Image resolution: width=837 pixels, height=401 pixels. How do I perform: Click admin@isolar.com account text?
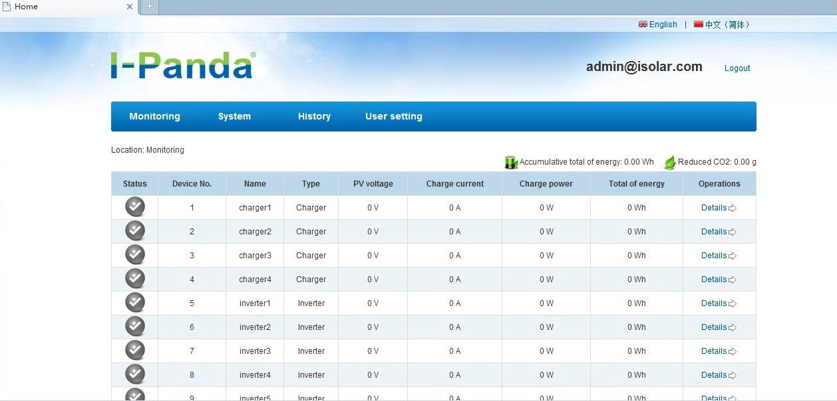click(644, 66)
